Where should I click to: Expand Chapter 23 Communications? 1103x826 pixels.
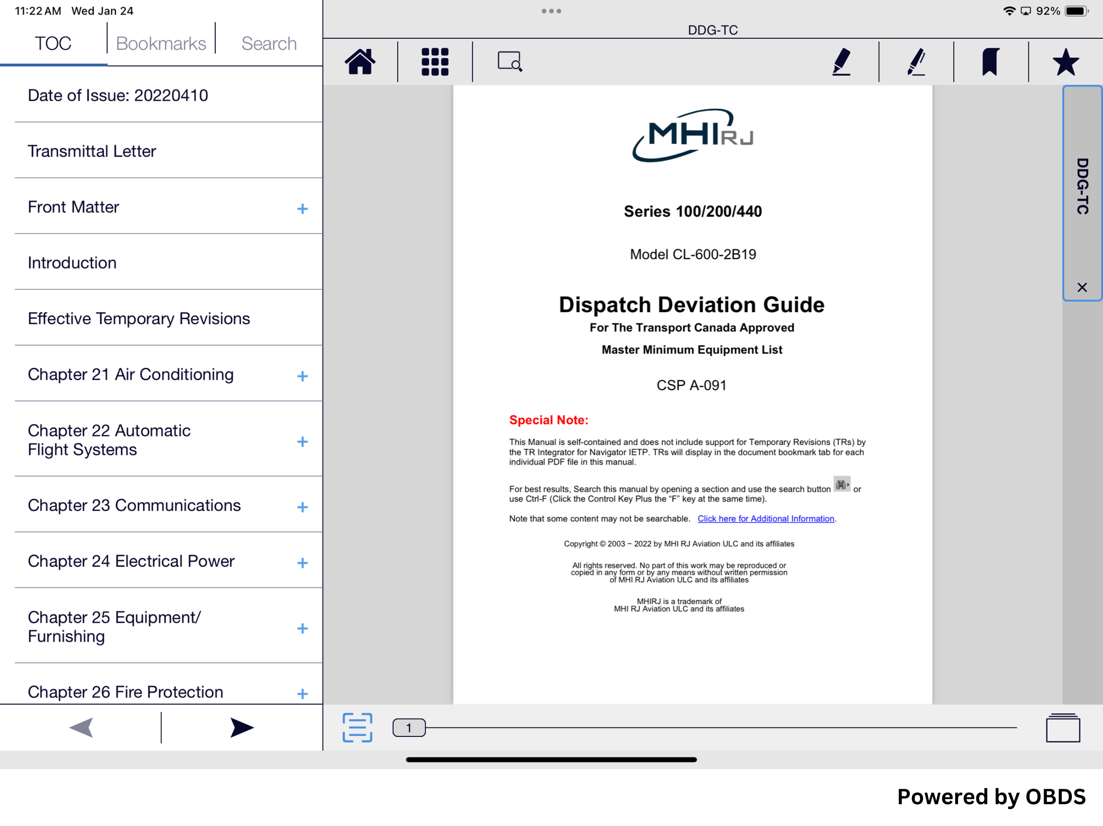click(302, 507)
